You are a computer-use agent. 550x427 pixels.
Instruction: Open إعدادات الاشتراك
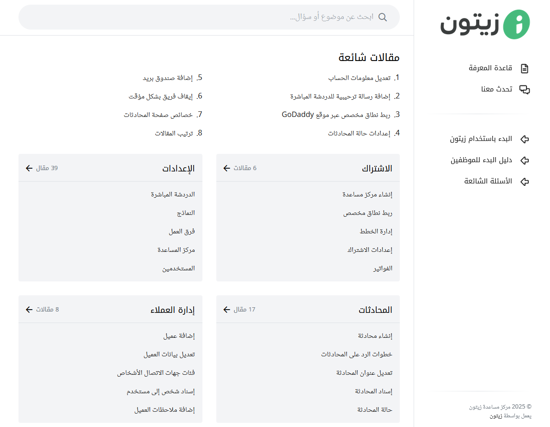pos(370,250)
